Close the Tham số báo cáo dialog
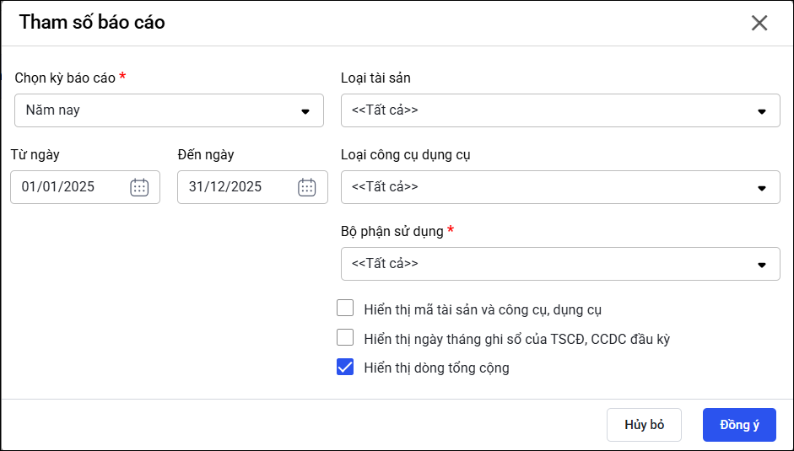 tap(759, 23)
